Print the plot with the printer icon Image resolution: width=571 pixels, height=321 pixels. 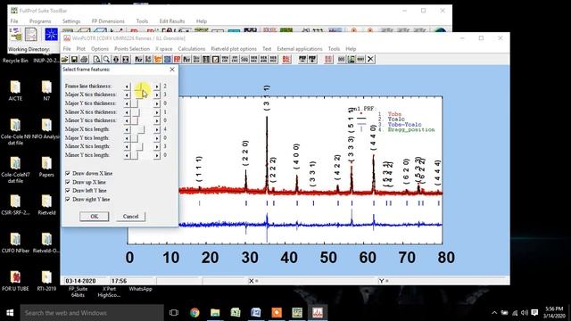[x=84, y=60]
